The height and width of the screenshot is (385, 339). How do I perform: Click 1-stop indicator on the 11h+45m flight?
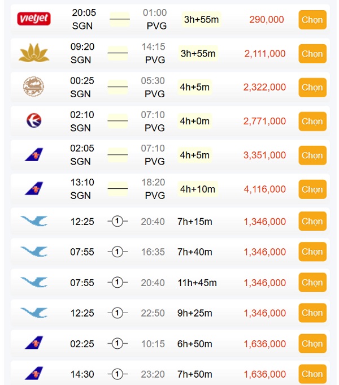click(x=118, y=282)
